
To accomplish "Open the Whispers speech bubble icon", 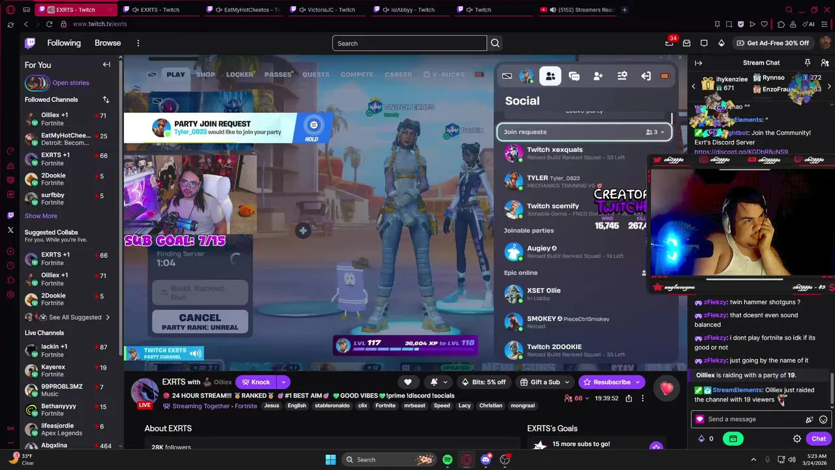I will click(704, 43).
